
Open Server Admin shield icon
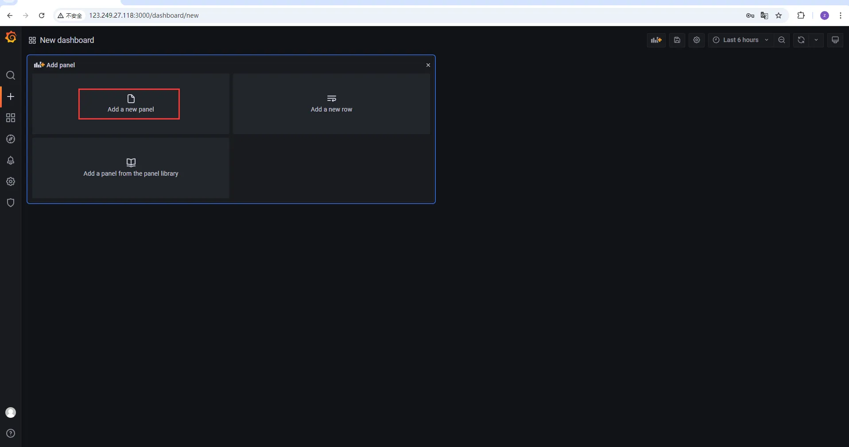11,203
